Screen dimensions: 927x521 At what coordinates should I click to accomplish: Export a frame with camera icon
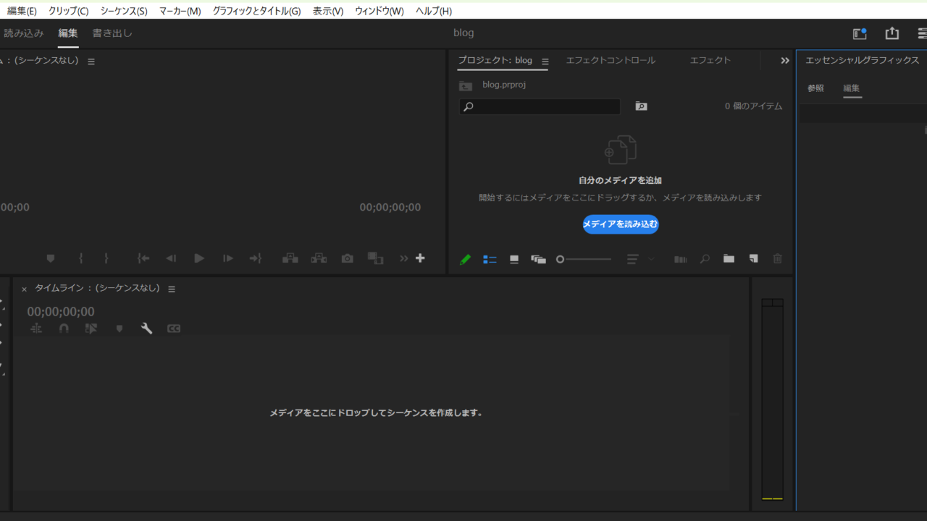(x=348, y=258)
